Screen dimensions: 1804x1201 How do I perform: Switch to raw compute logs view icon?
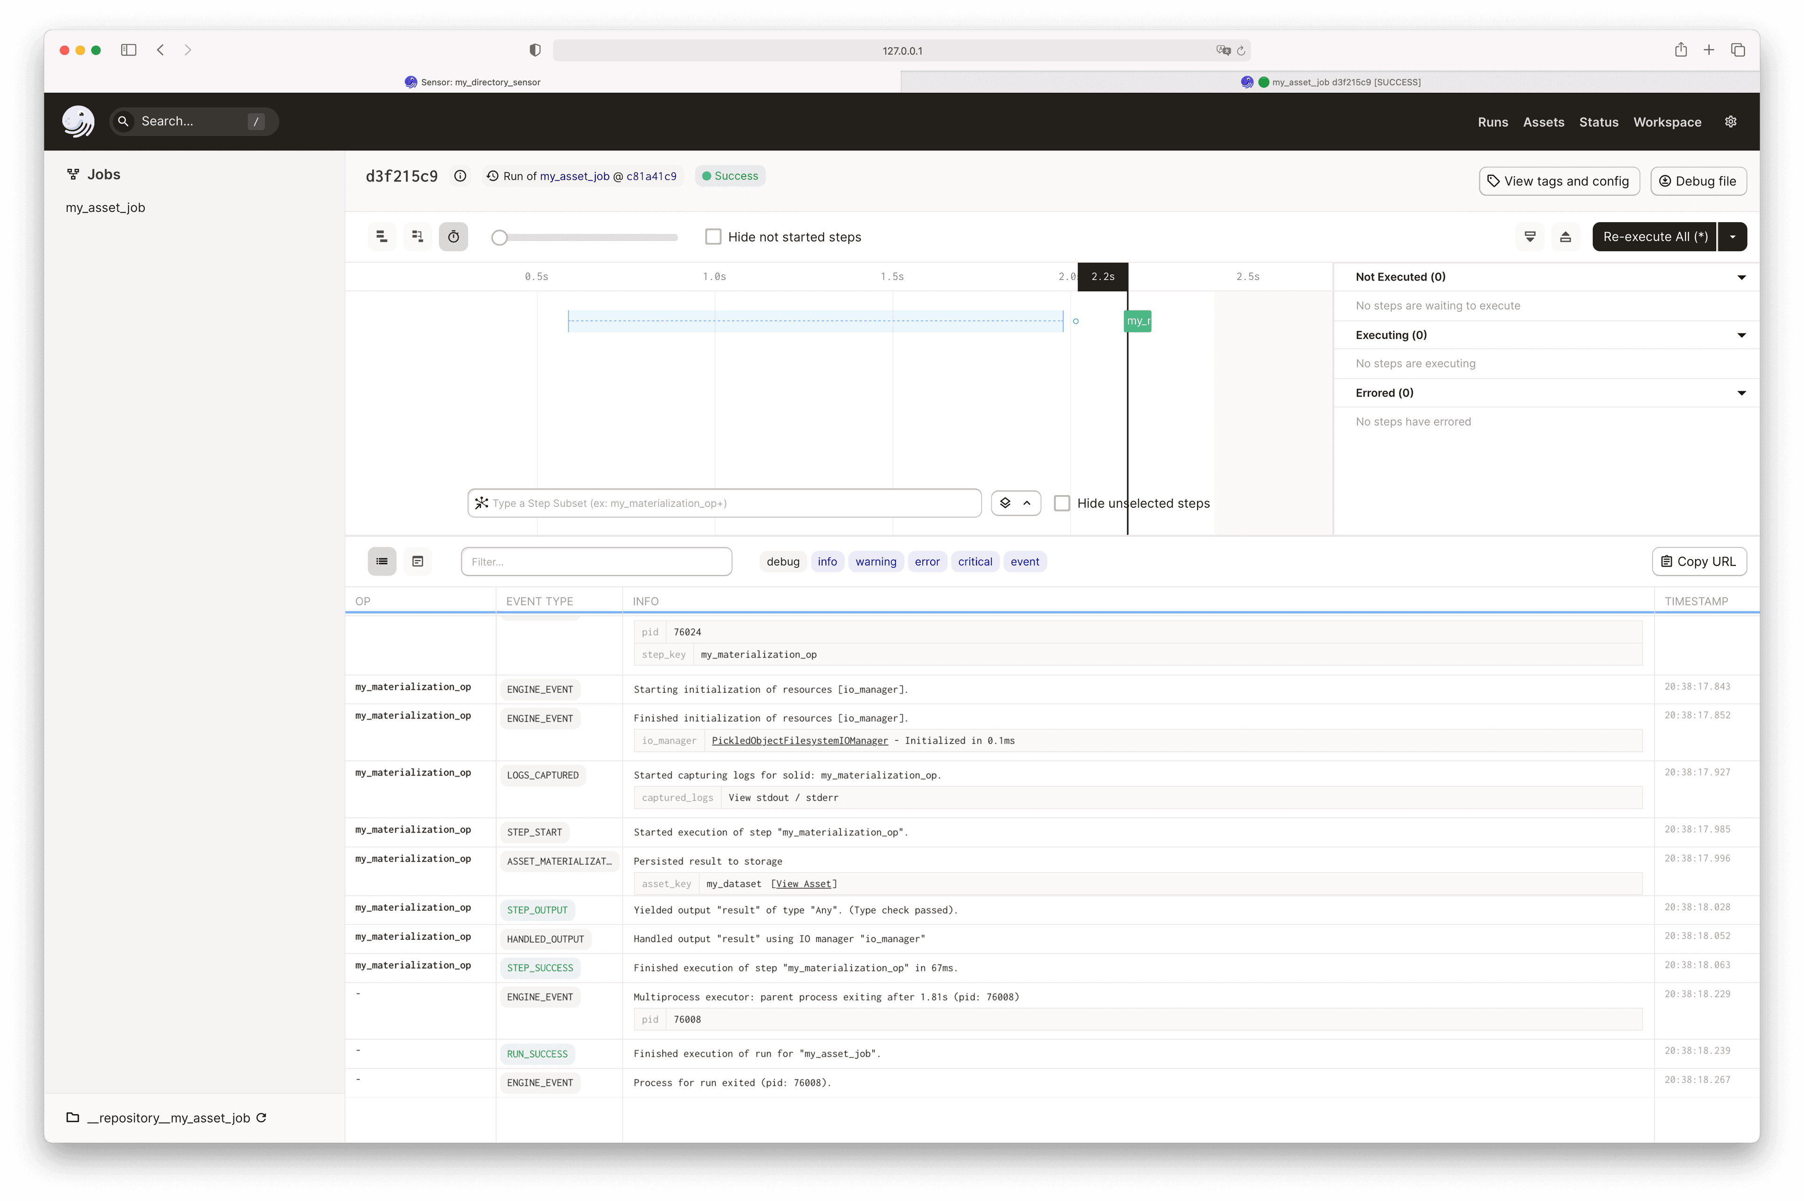418,561
